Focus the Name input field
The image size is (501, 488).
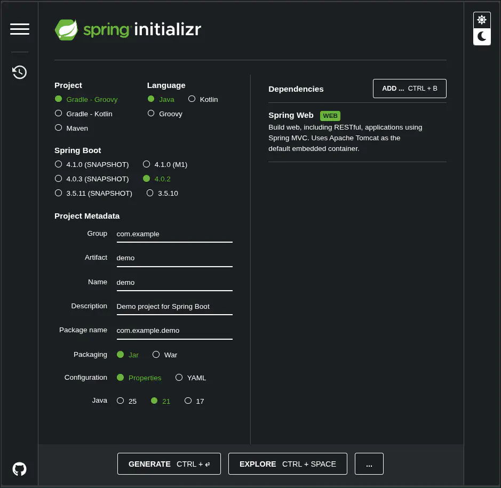pyautogui.click(x=174, y=283)
